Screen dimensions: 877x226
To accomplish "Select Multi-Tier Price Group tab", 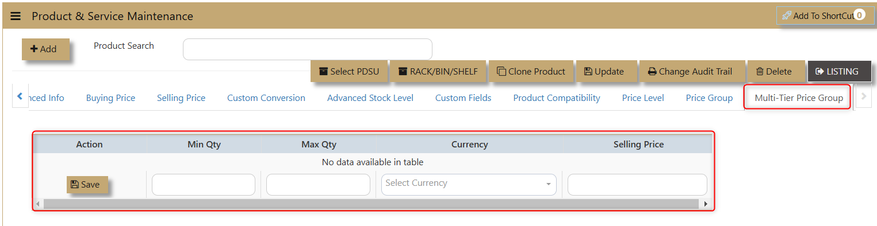I will tap(799, 98).
